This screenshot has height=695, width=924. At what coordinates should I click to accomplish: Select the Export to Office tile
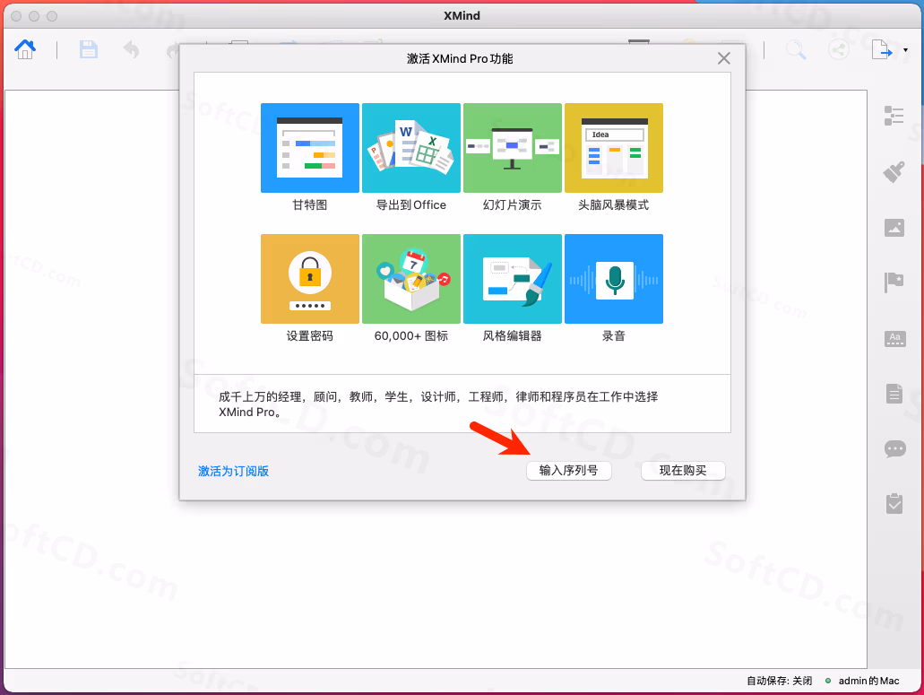(x=411, y=148)
